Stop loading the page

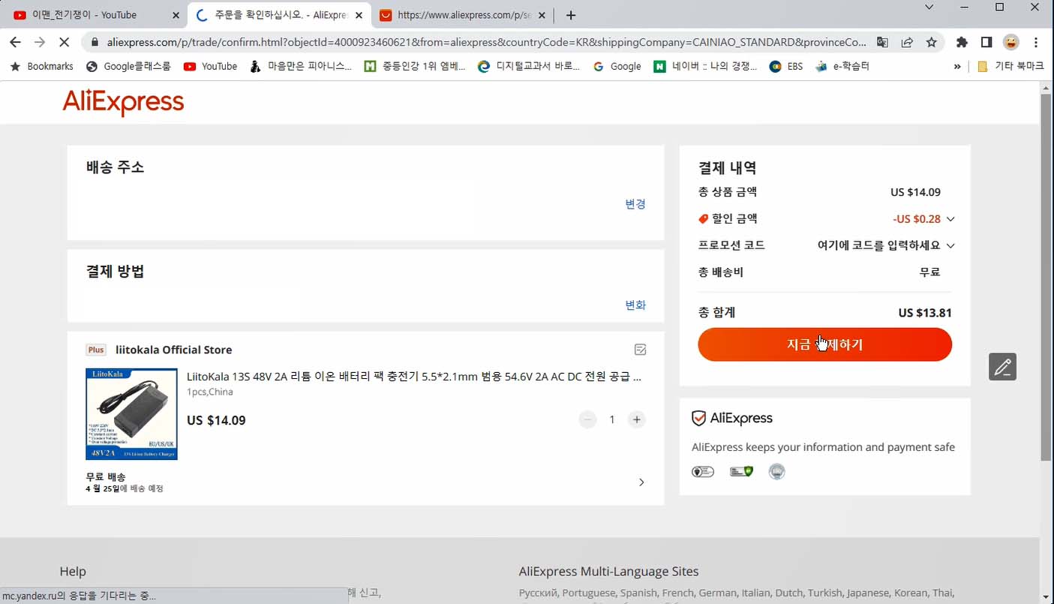tap(65, 42)
